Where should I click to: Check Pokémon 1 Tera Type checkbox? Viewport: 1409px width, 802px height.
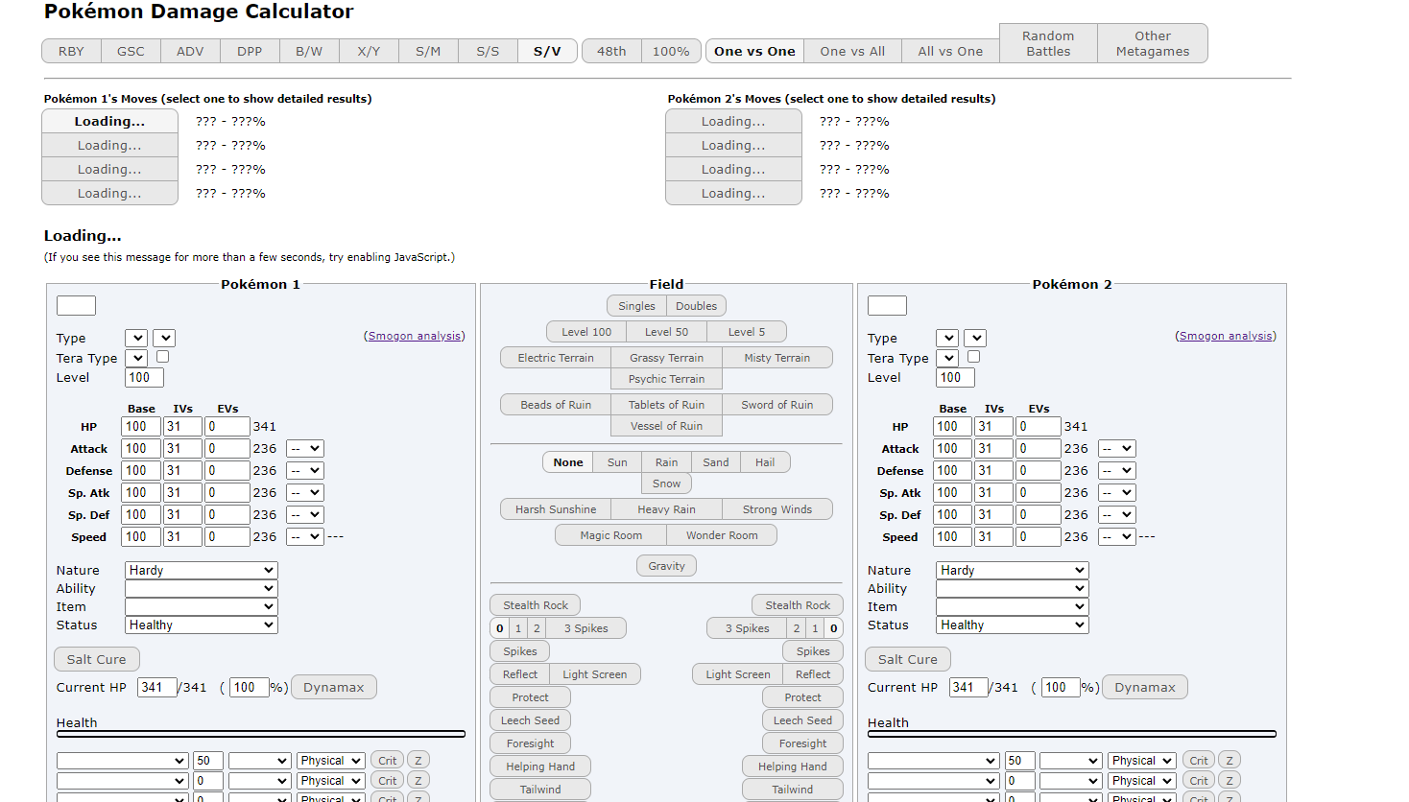(x=162, y=357)
